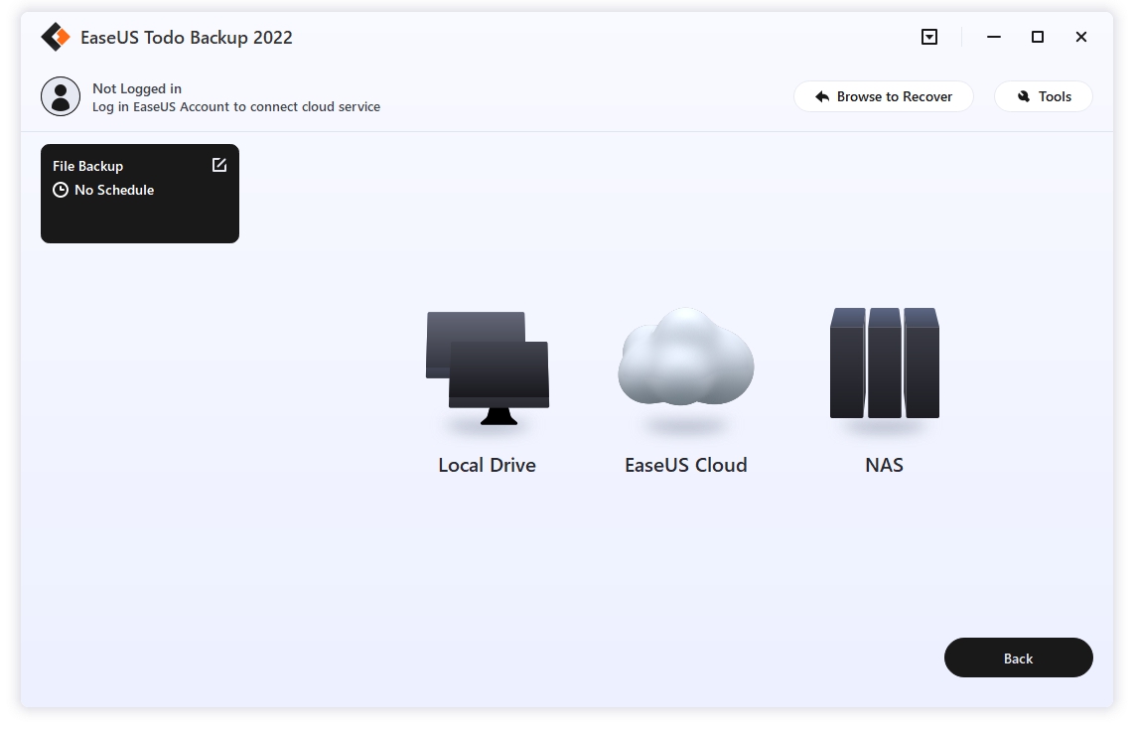Click the 'Not Logged in' text
1135x732 pixels.
pyautogui.click(x=137, y=88)
